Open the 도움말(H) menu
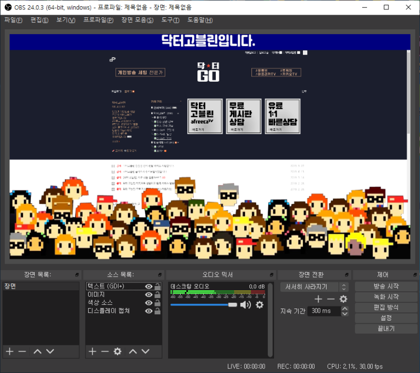The image size is (420, 373). click(200, 20)
